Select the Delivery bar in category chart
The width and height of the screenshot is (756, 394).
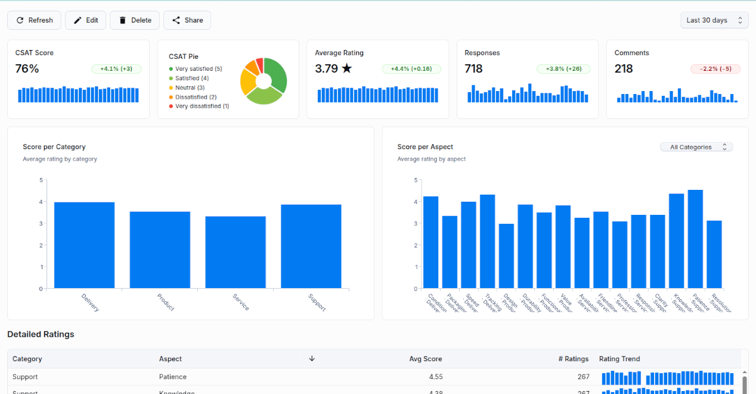pyautogui.click(x=84, y=245)
